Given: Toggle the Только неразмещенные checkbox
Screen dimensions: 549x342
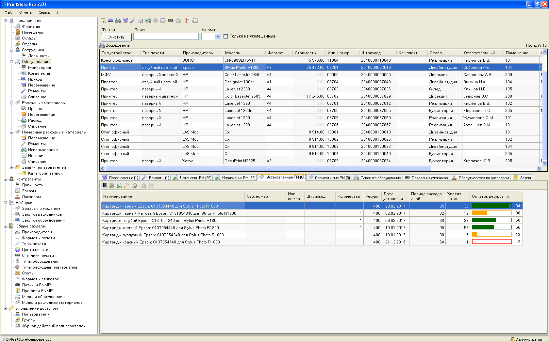Looking at the screenshot, I should 225,37.
